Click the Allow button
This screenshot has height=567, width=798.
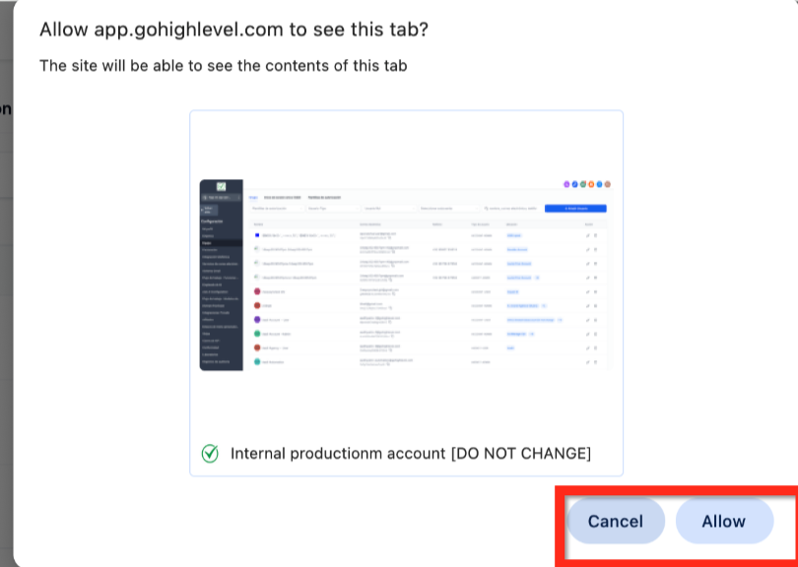tap(724, 522)
